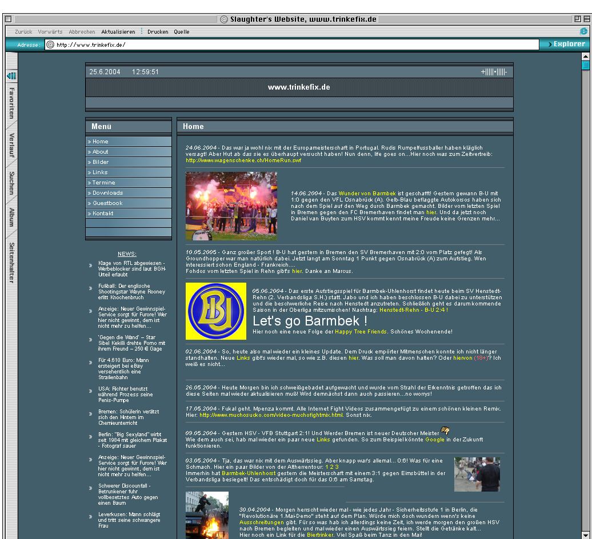Click the window zoom box in title bar
This screenshot has height=539, width=592.
point(577,19)
